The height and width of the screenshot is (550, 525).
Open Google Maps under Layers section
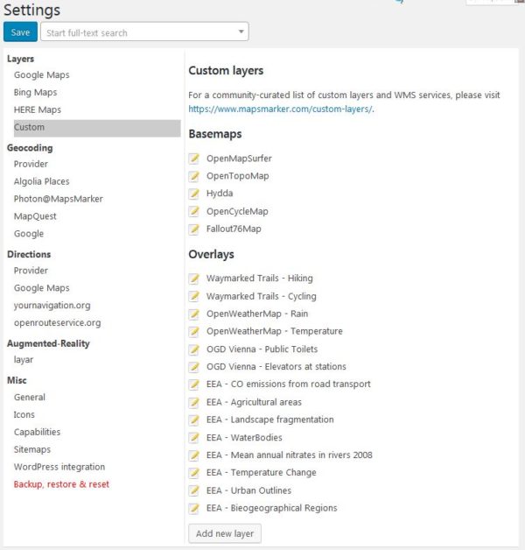42,75
